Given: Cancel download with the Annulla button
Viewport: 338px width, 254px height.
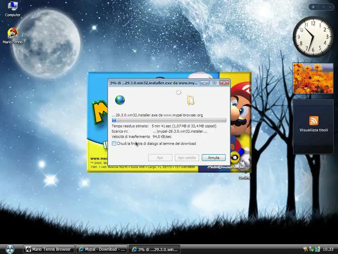Looking at the screenshot, I should (x=214, y=158).
